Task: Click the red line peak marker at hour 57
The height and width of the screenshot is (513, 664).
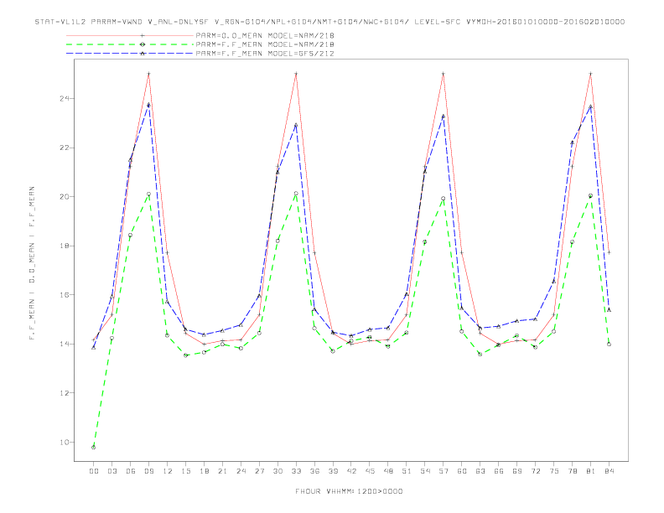Action: click(444, 74)
